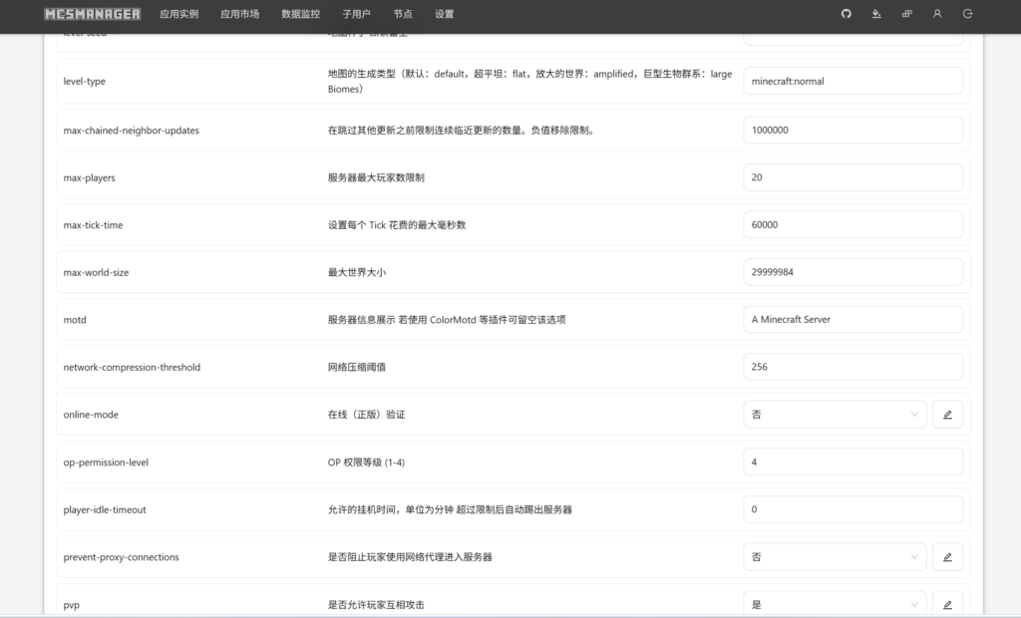Open the user profile icon
The height and width of the screenshot is (618, 1021).
(x=937, y=14)
